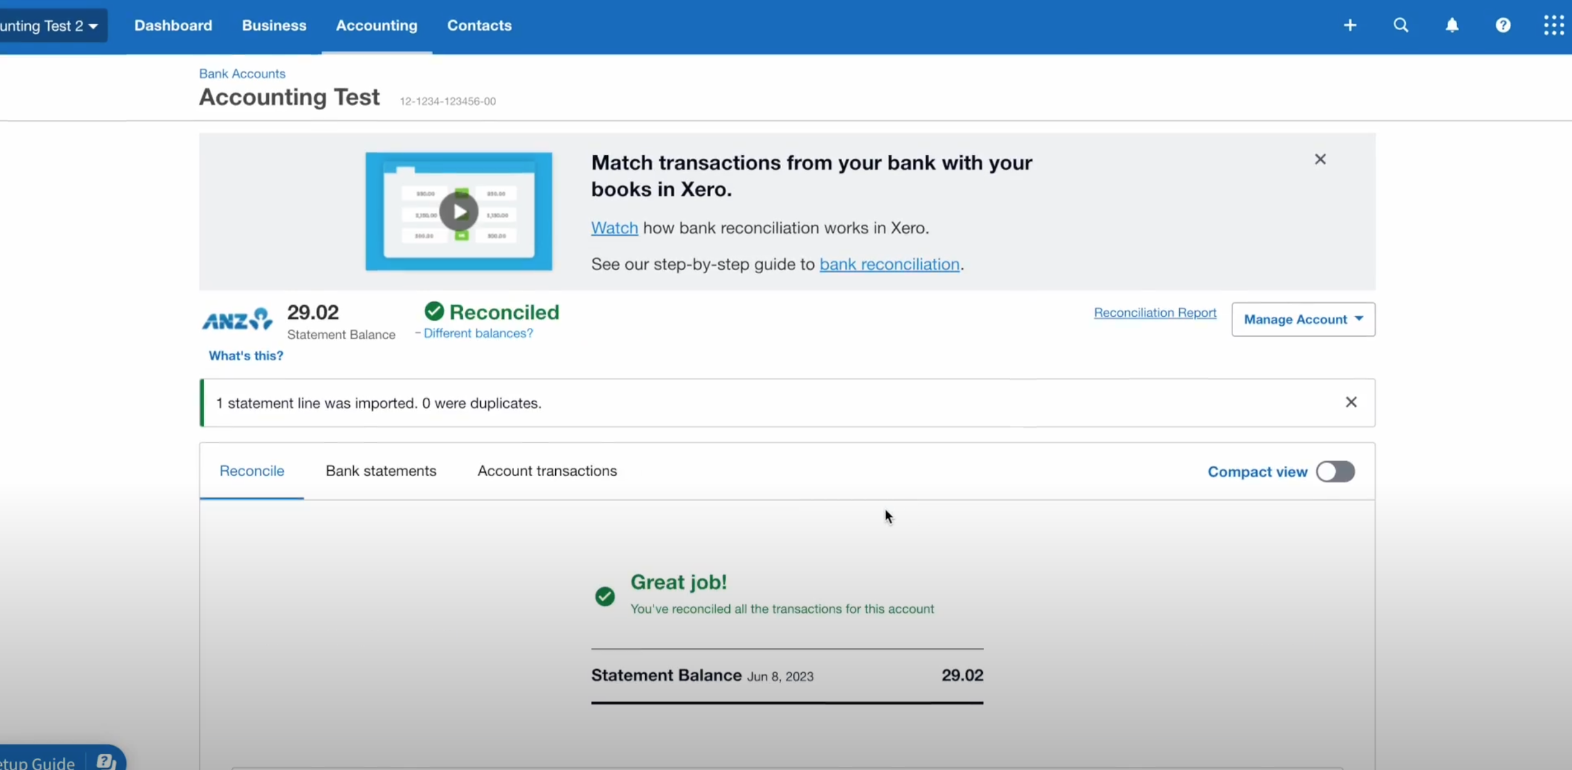Click the account number 12-1234-123456-00
The image size is (1572, 770).
click(x=447, y=102)
